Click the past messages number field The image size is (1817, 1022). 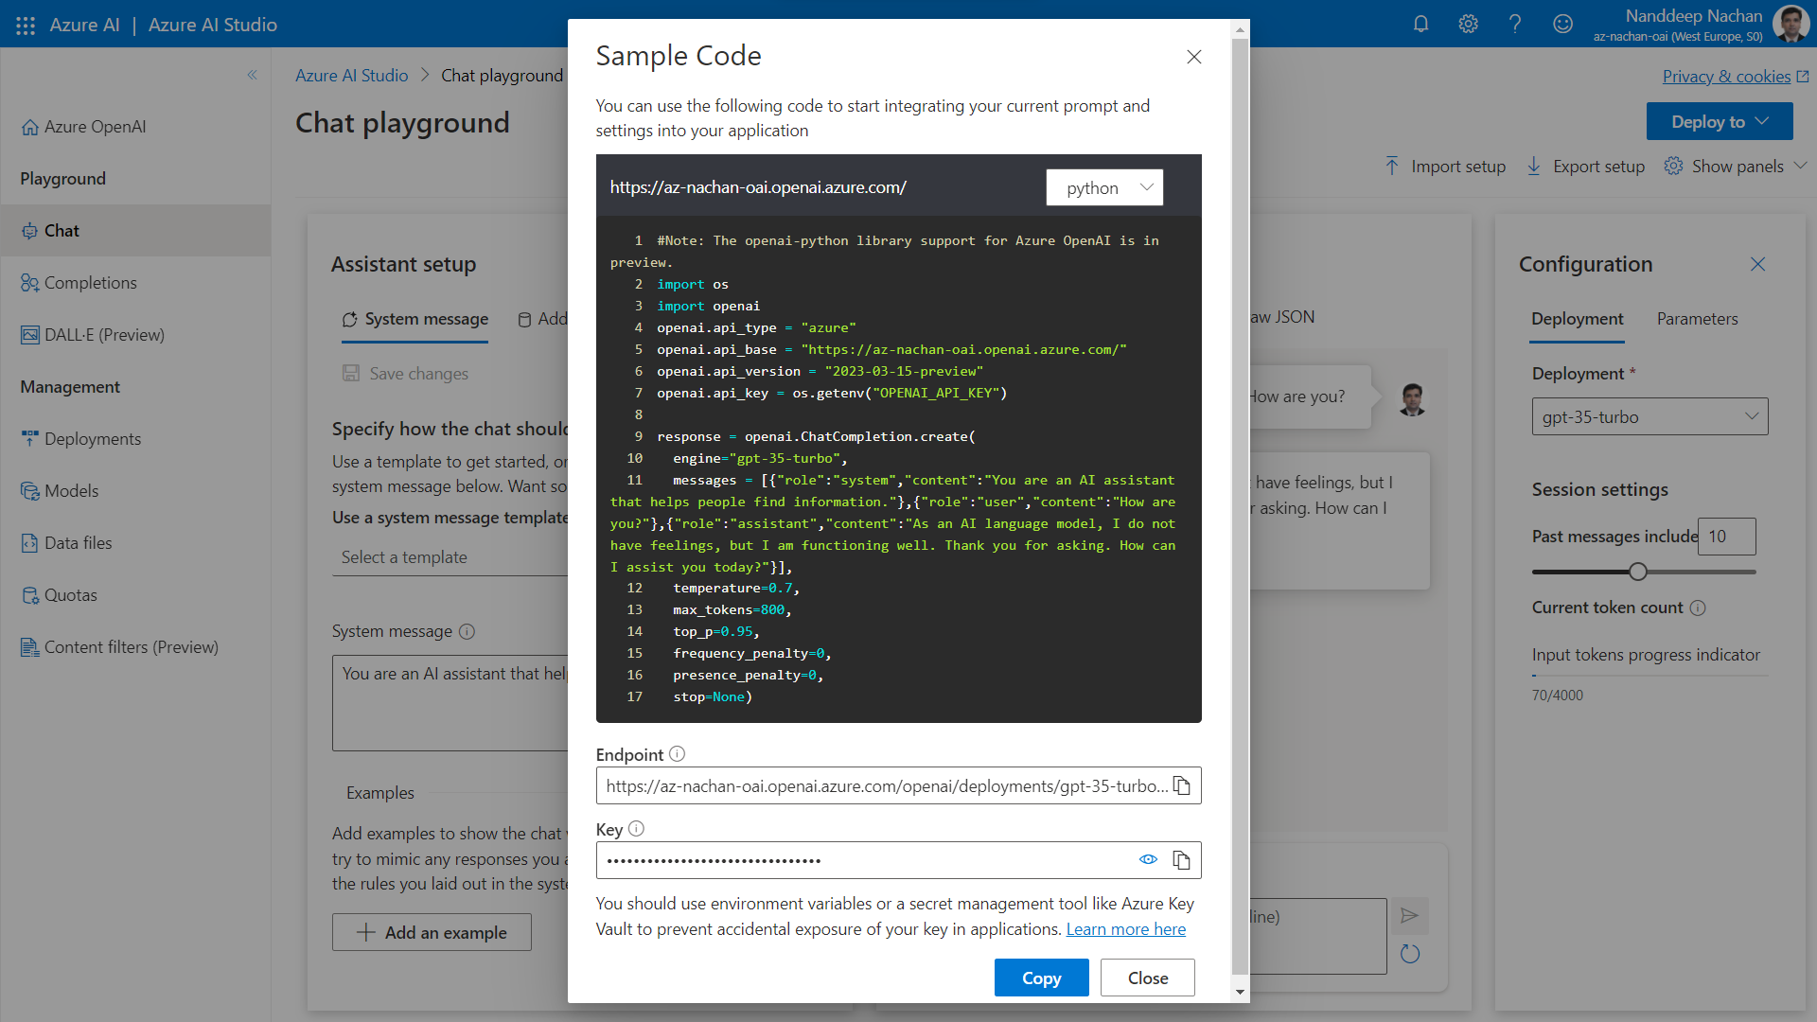tap(1726, 537)
